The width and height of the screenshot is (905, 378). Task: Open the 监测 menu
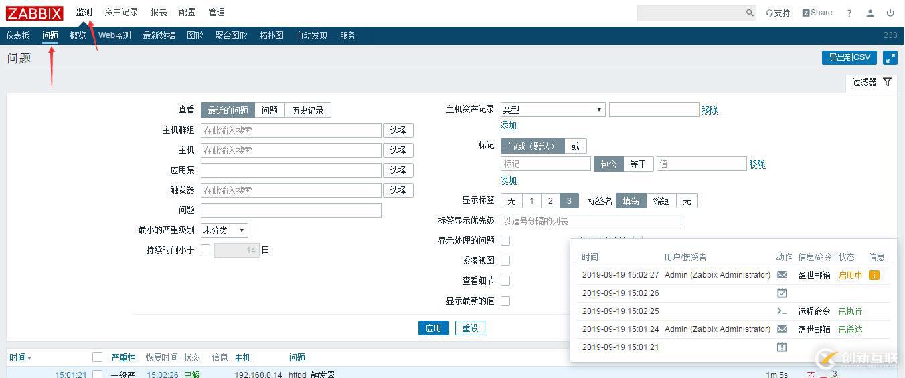[84, 12]
